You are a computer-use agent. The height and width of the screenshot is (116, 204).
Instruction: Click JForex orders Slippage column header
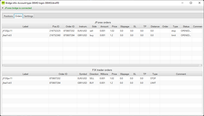point(125,27)
